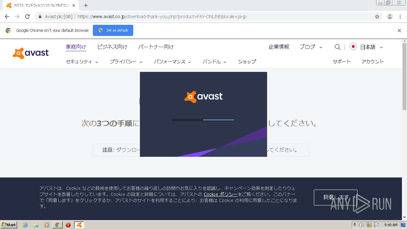
Task: Select the 家庭向け navigation tab
Action: pyautogui.click(x=76, y=47)
